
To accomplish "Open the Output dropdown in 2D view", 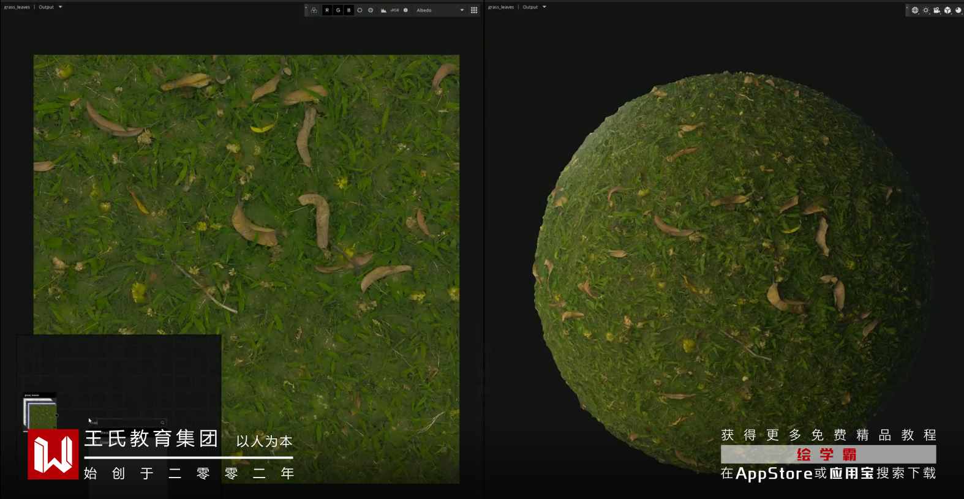I will 51,7.
